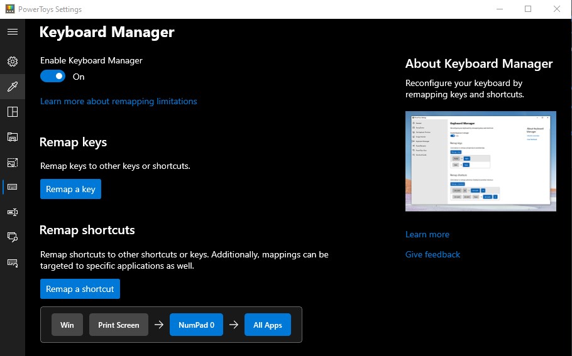Open Color Picker eyedropper sidebar icon

[13, 87]
